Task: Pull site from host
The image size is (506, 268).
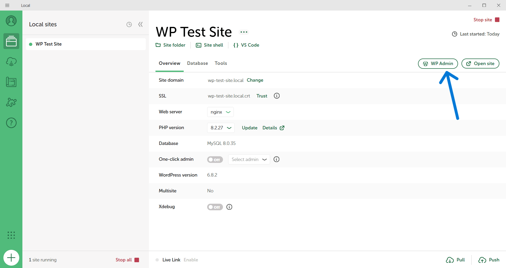Action: pyautogui.click(x=455, y=260)
